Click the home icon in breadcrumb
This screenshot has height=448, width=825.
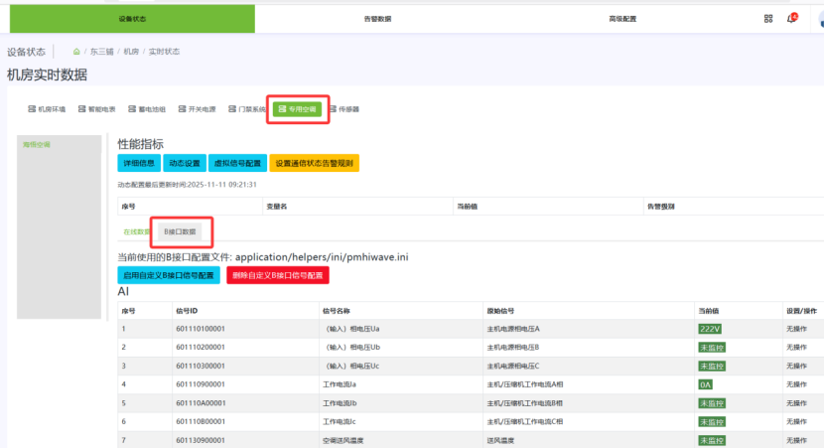(76, 51)
